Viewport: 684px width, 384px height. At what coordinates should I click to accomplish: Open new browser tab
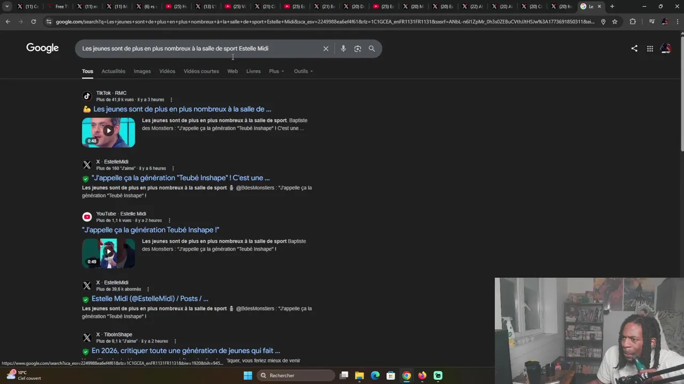tap(612, 6)
